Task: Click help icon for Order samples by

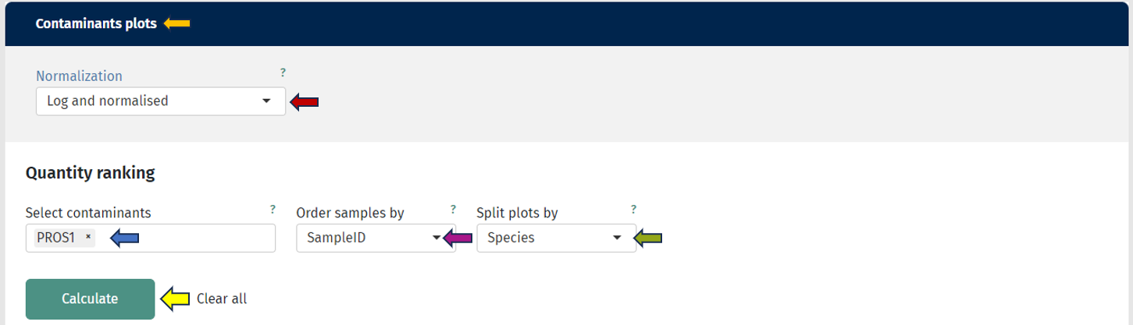Action: pos(453,209)
